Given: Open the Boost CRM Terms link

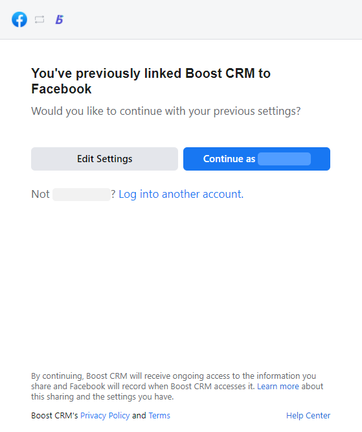Looking at the screenshot, I should click(159, 415).
